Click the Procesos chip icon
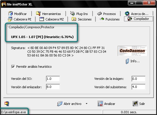 click(99, 14)
